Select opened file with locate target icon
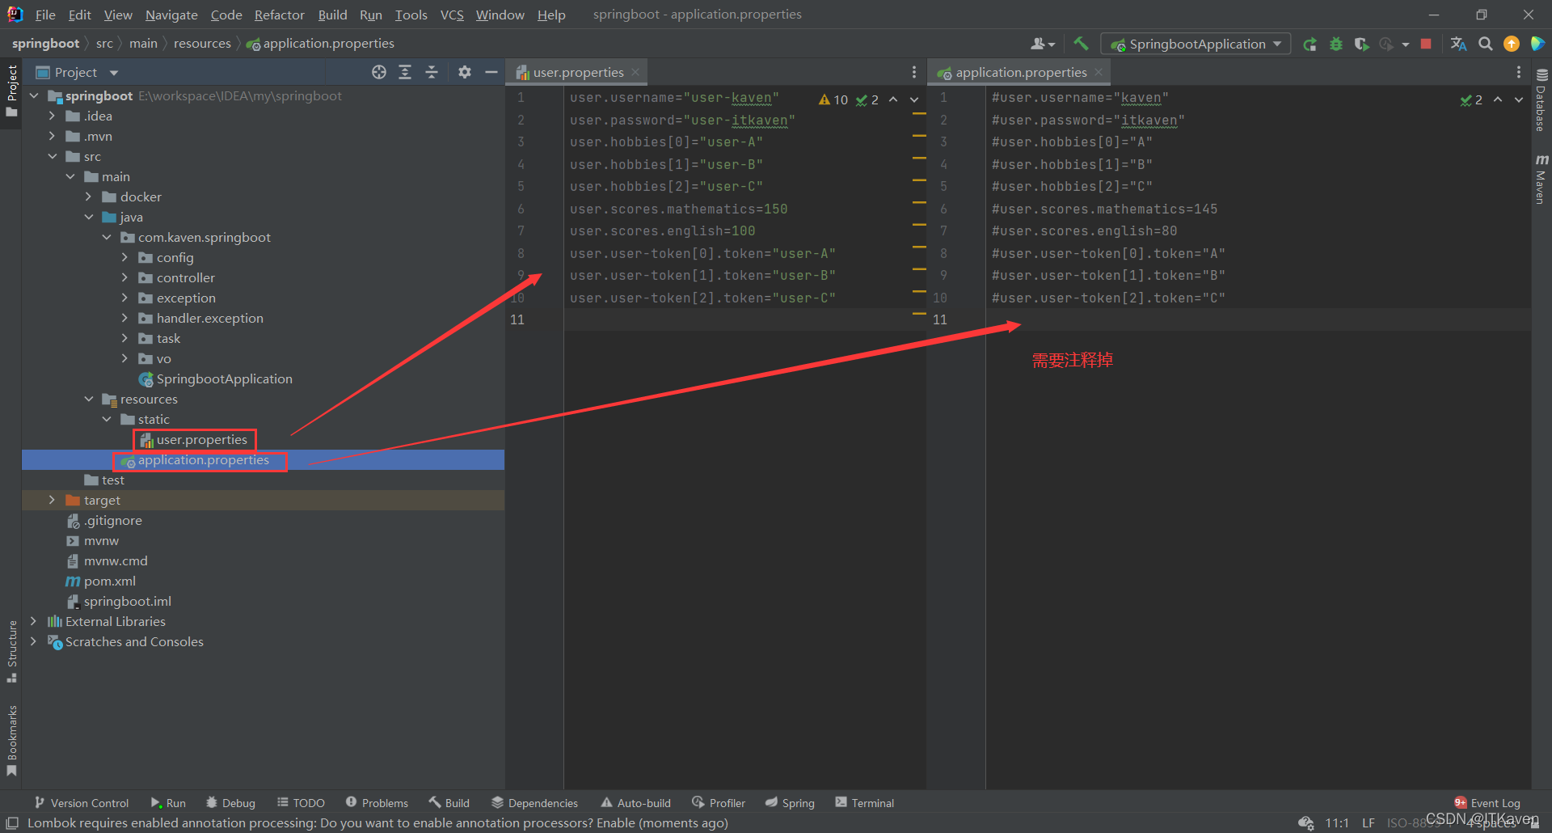 378,72
